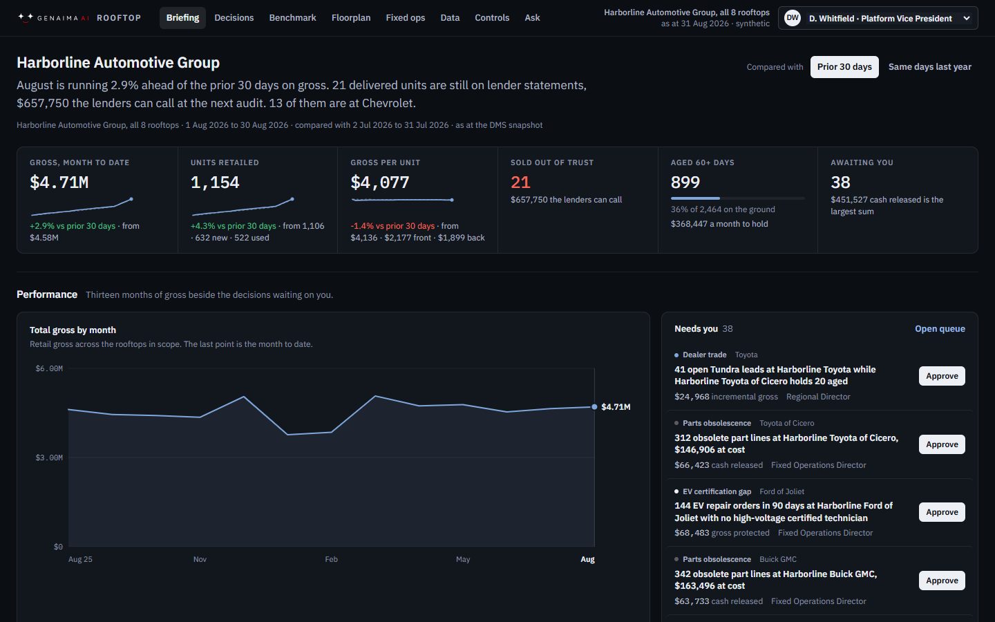The height and width of the screenshot is (622, 995).
Task: Approve the EV certification gap item
Action: point(942,512)
